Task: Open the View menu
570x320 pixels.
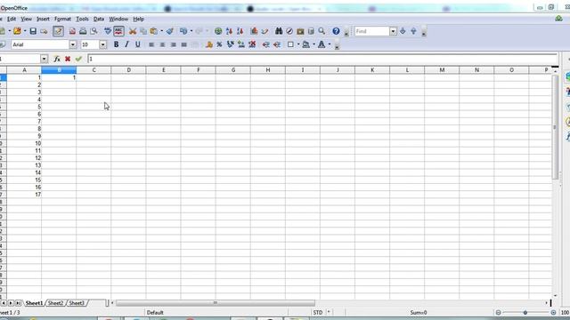Action: [26, 19]
